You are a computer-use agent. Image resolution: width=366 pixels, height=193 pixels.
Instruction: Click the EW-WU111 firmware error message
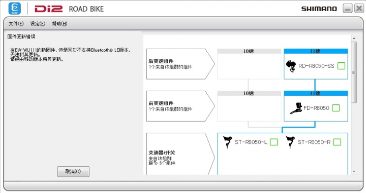71,55
